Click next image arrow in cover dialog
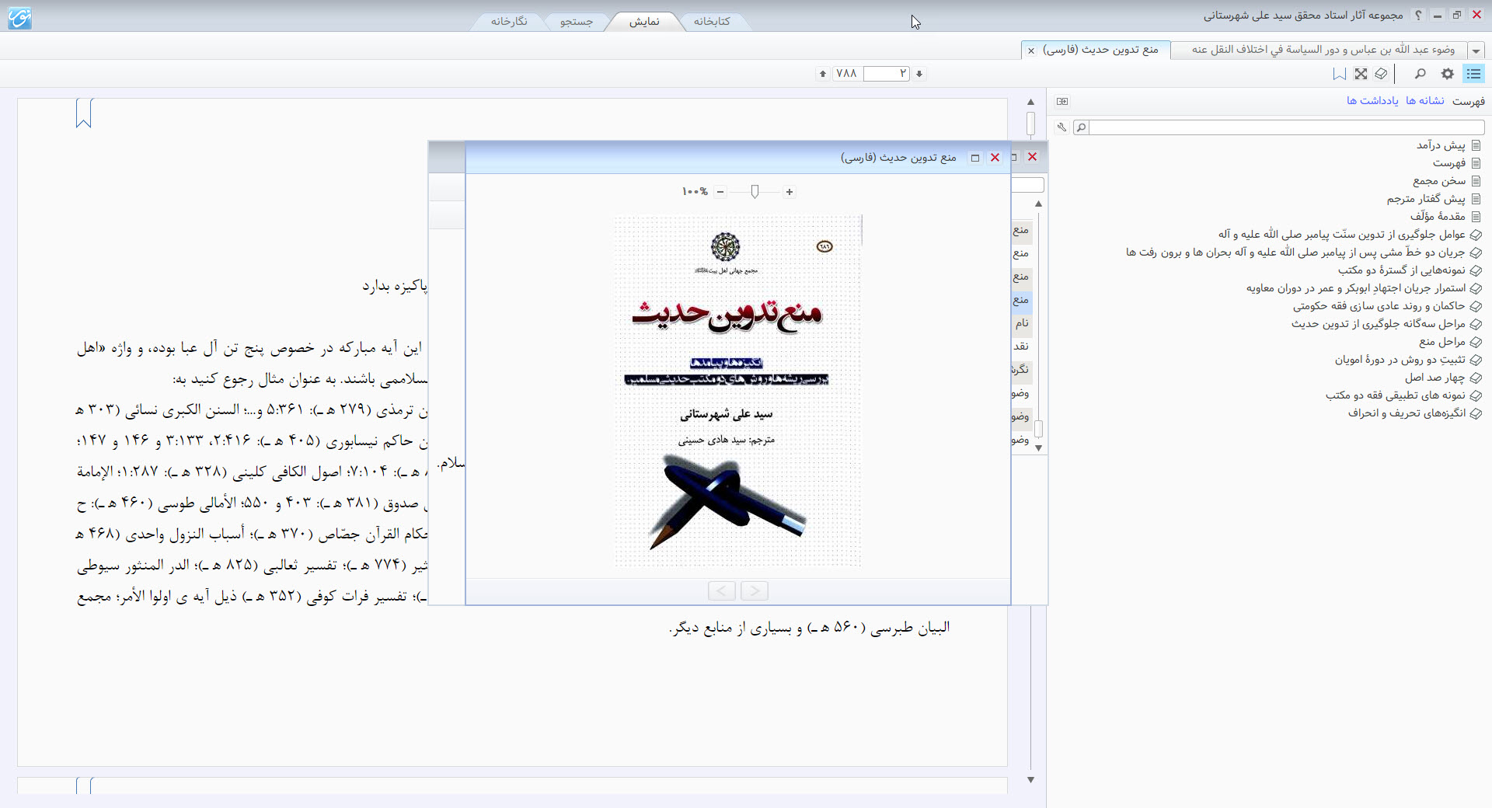The height and width of the screenshot is (808, 1492). [x=755, y=591]
